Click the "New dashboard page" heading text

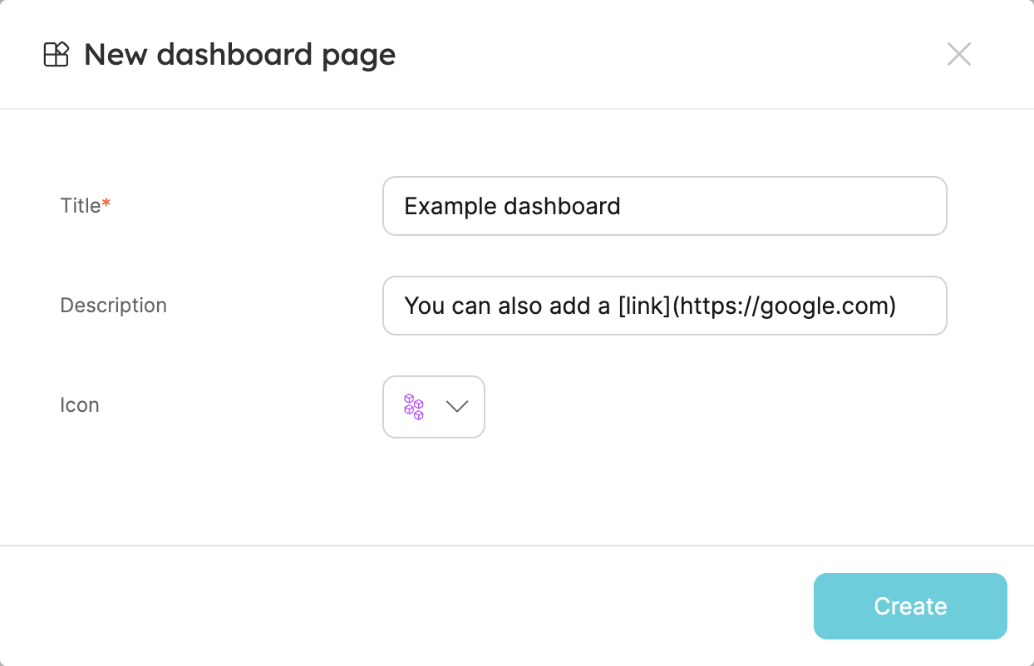pos(239,55)
